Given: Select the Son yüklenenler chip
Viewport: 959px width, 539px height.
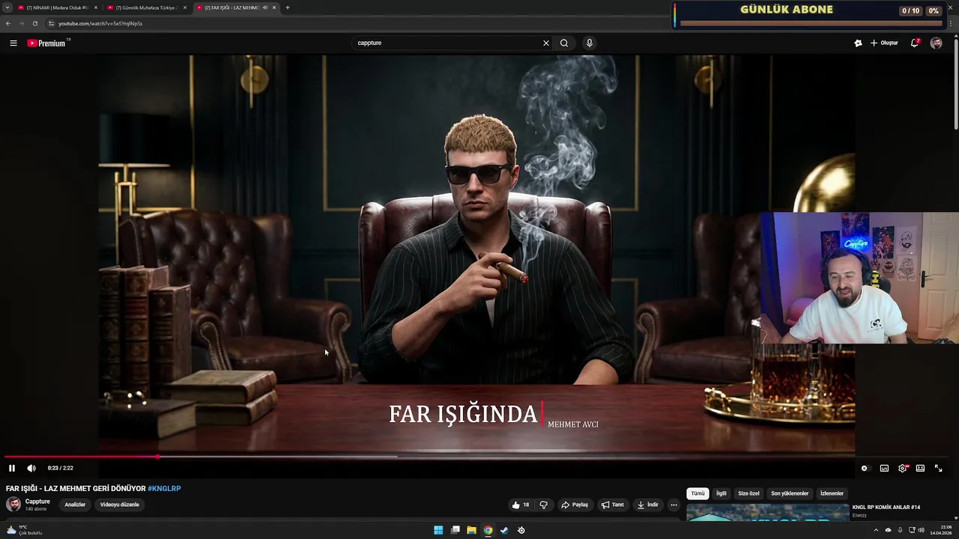Looking at the screenshot, I should 790,493.
